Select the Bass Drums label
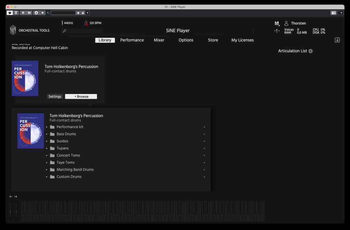 pos(66,134)
